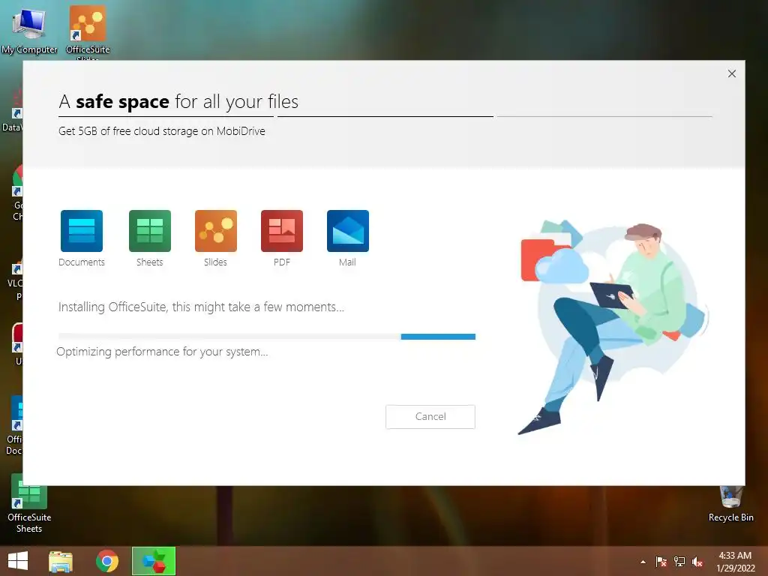The width and height of the screenshot is (768, 576).
Task: Click the Mail app icon in installer
Action: click(x=348, y=231)
